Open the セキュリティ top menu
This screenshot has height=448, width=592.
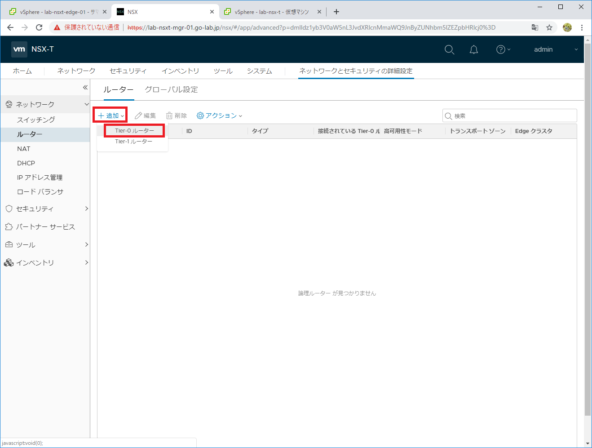(128, 71)
